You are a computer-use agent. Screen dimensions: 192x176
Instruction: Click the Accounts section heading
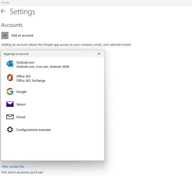point(12,25)
